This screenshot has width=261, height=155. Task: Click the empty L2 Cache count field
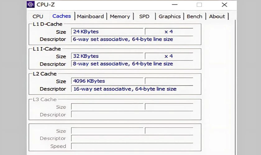pos(169,81)
